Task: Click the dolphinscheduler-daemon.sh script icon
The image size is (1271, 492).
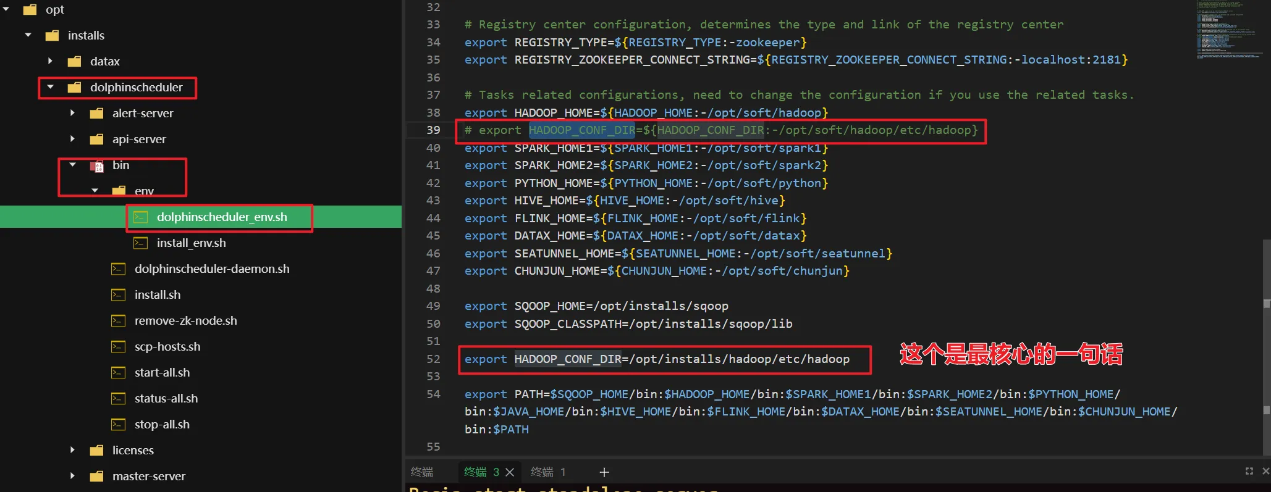Action: pos(119,269)
